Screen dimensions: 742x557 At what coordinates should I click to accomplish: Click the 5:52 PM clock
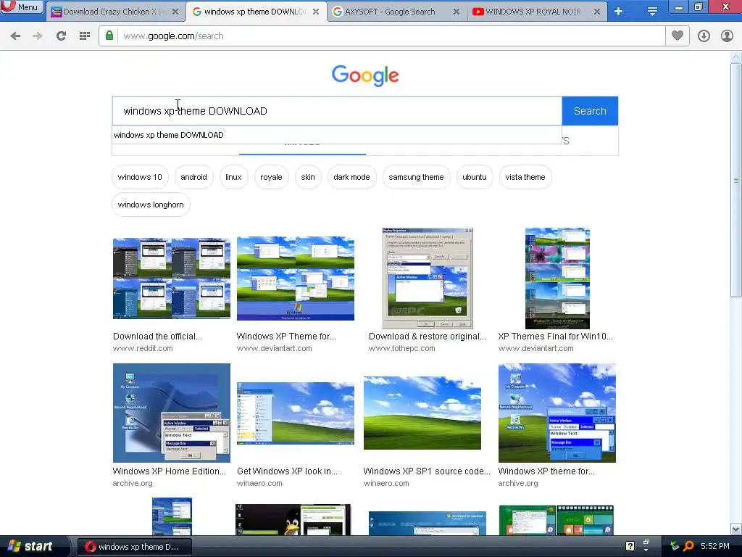715,546
